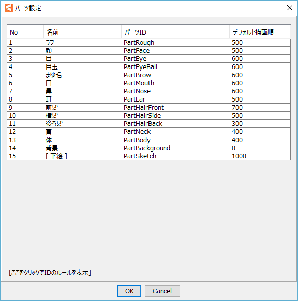Sort by the No column header

coord(25,32)
